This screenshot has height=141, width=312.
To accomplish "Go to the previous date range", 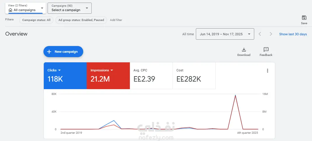I will (x=260, y=34).
